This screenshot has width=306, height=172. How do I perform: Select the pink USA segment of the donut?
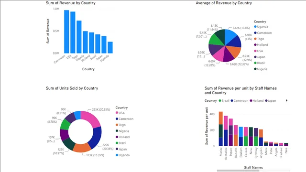tap(92, 118)
